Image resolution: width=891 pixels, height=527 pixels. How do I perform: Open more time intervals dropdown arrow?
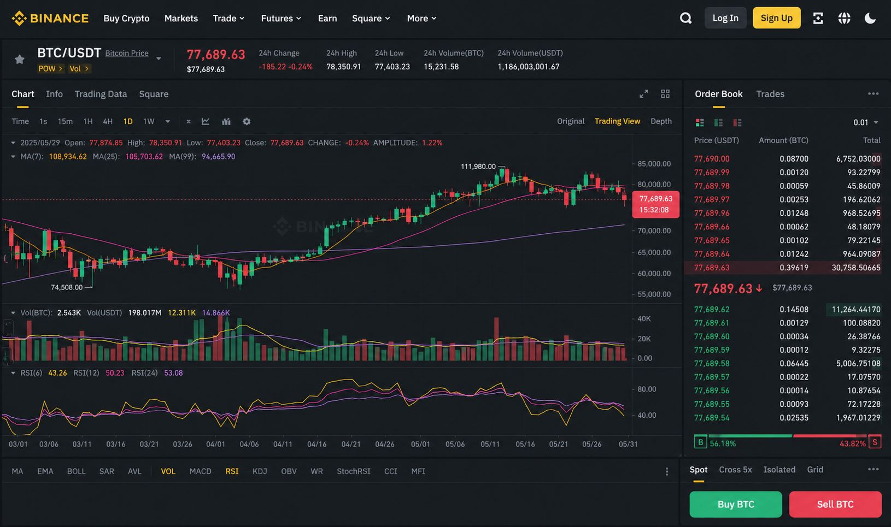click(168, 121)
